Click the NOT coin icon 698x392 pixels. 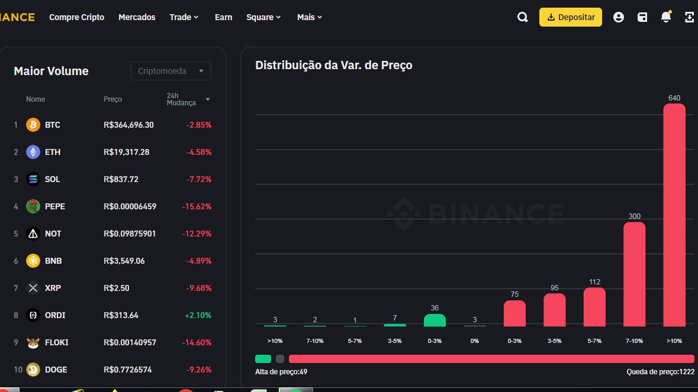33,234
